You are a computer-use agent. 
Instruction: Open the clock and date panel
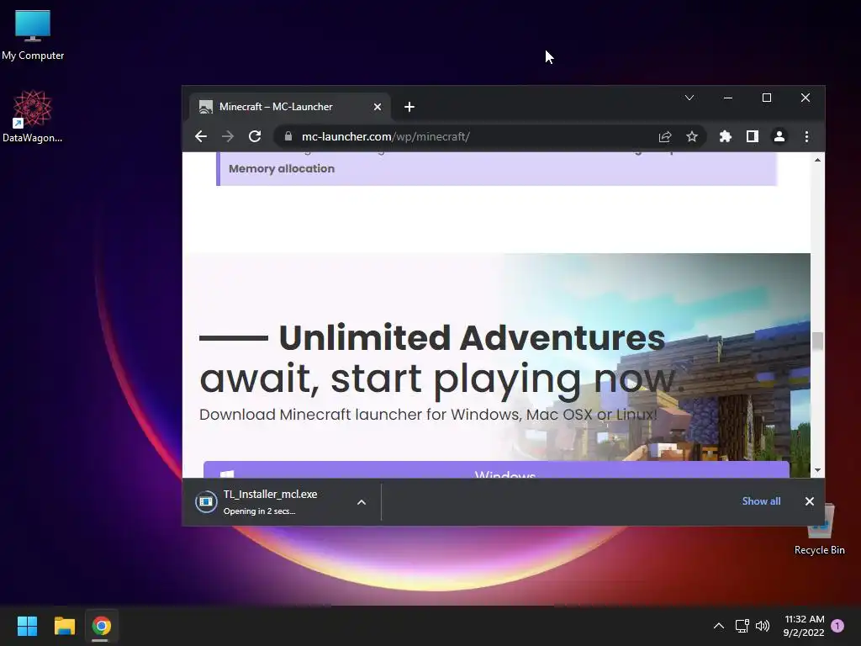pyautogui.click(x=804, y=626)
